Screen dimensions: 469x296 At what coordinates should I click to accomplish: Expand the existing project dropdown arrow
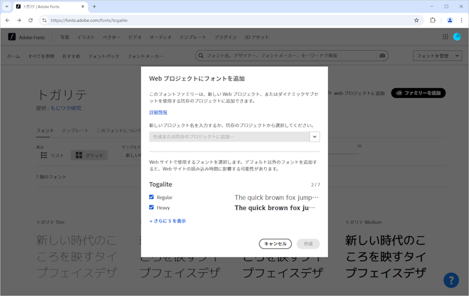tap(314, 136)
